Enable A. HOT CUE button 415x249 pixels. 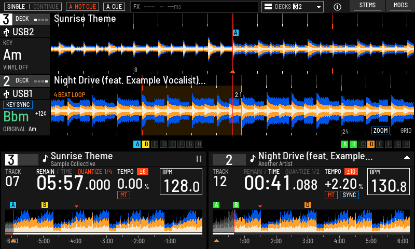(82, 7)
